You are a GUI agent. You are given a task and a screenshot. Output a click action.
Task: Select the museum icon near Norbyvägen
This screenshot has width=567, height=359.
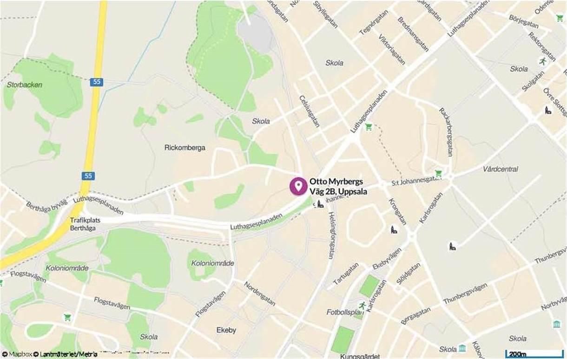(x=556, y=324)
